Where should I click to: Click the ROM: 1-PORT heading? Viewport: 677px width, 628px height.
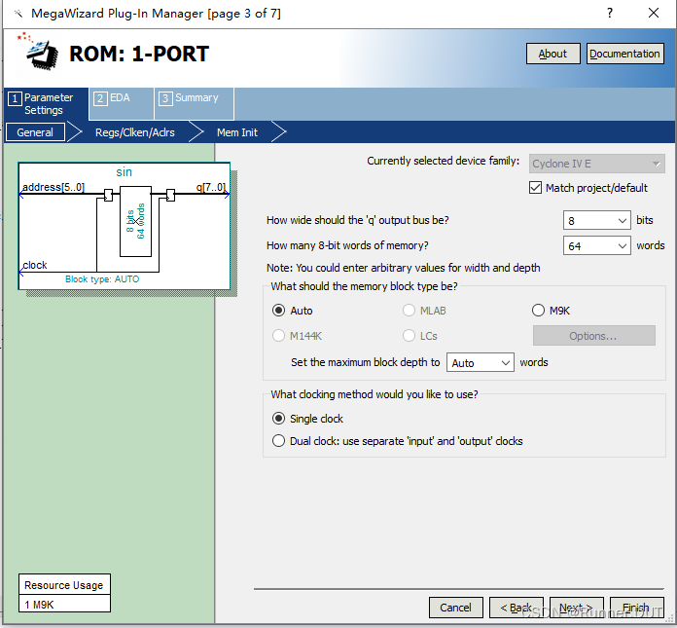(x=139, y=54)
